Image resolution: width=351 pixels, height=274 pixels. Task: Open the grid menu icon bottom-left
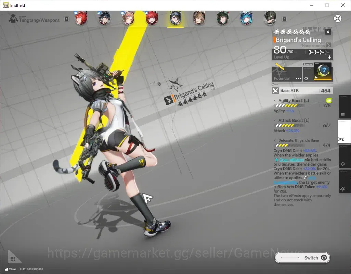[x=13, y=259]
